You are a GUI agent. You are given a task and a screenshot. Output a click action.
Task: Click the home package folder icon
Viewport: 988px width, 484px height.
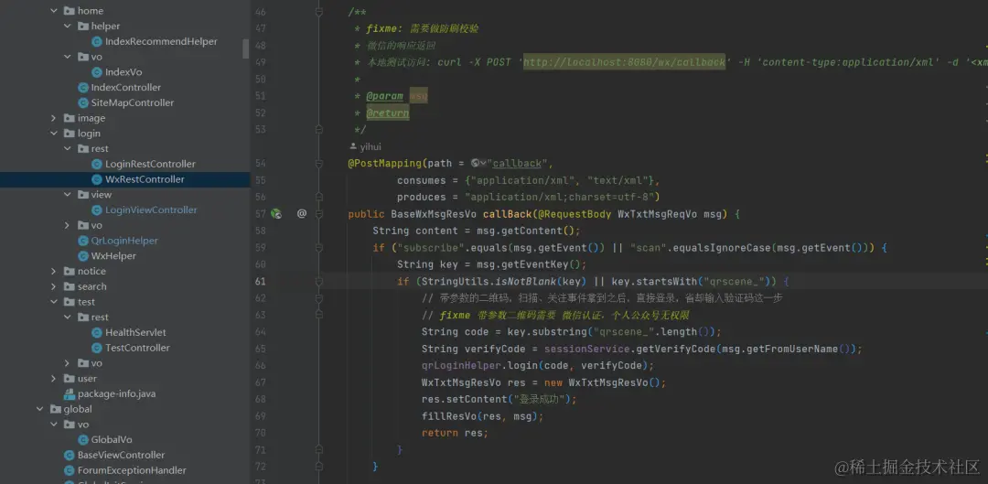[69, 11]
